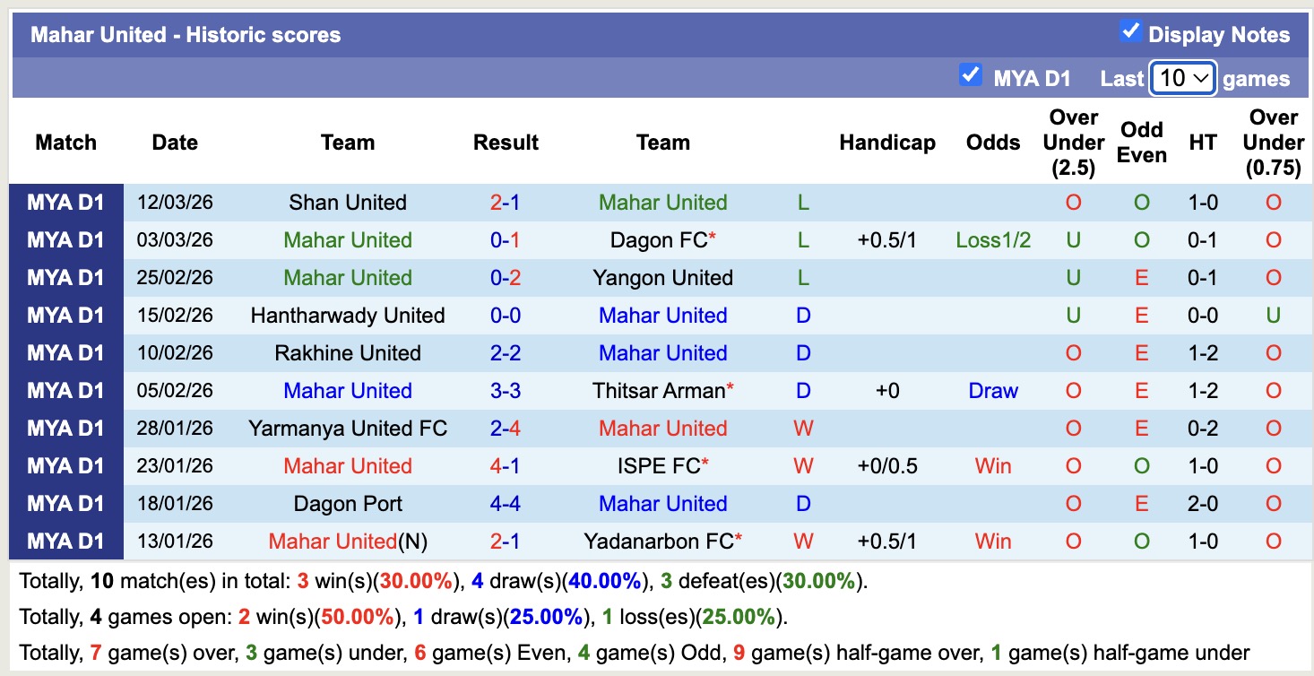Sort by the Date column header
The width and height of the screenshot is (1314, 676).
point(174,142)
